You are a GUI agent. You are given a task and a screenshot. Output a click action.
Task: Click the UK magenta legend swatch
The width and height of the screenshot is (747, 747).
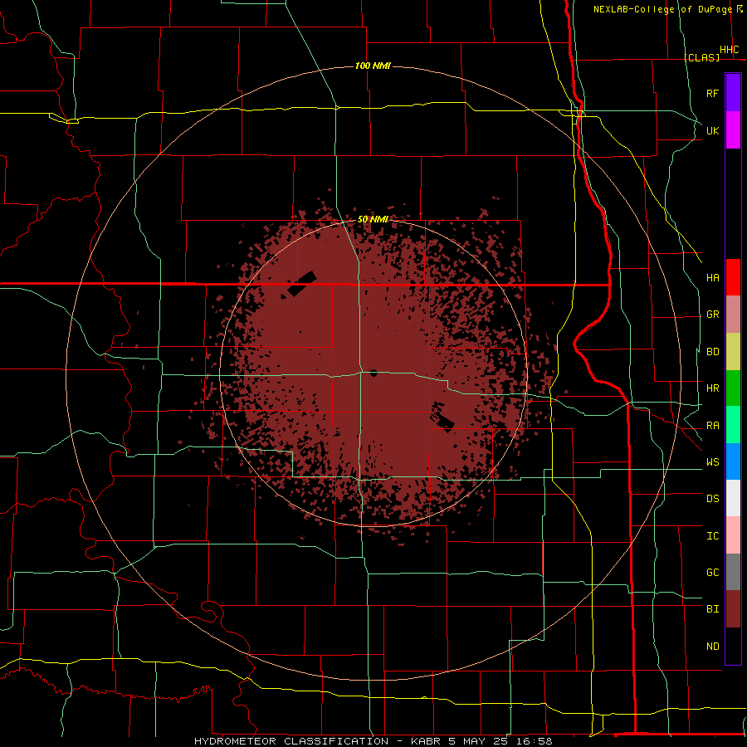[x=733, y=130]
